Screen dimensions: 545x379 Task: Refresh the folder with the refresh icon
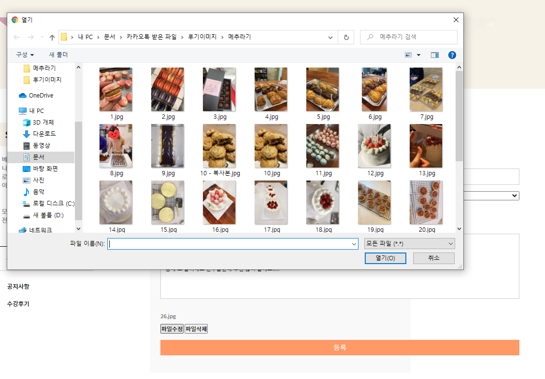(345, 37)
